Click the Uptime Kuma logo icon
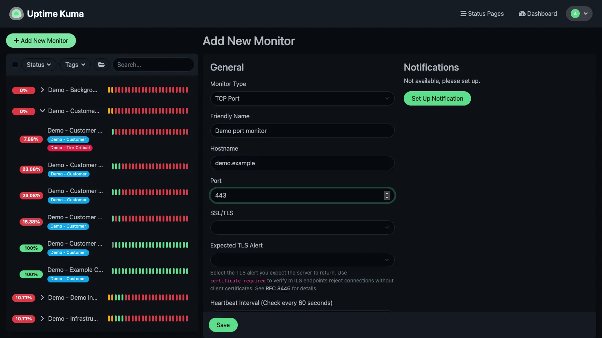Image resolution: width=602 pixels, height=338 pixels. coord(16,14)
